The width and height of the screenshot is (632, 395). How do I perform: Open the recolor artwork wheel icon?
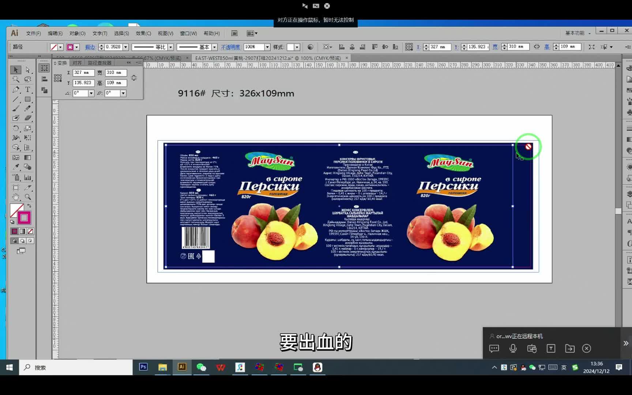[310, 47]
